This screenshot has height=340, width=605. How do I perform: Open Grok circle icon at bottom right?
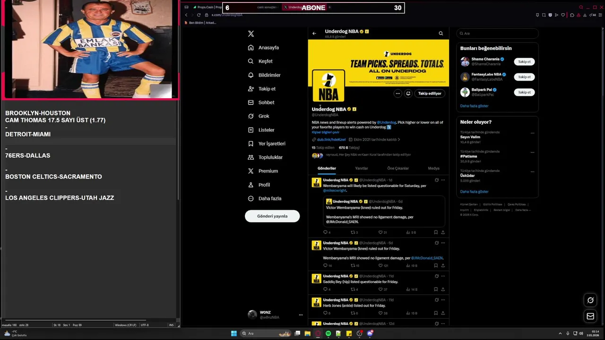(x=590, y=300)
